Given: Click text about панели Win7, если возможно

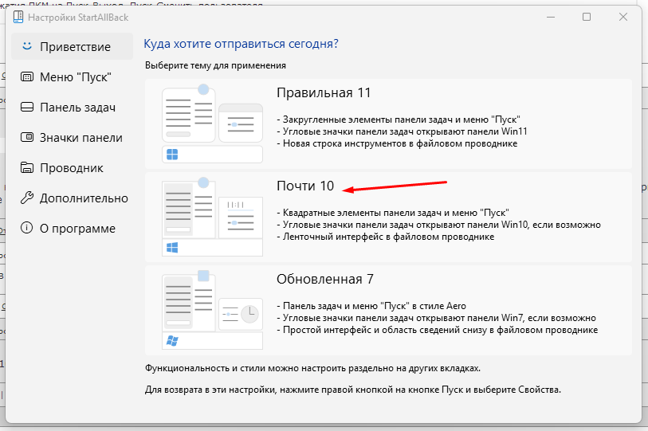Looking at the screenshot, I should click(436, 318).
